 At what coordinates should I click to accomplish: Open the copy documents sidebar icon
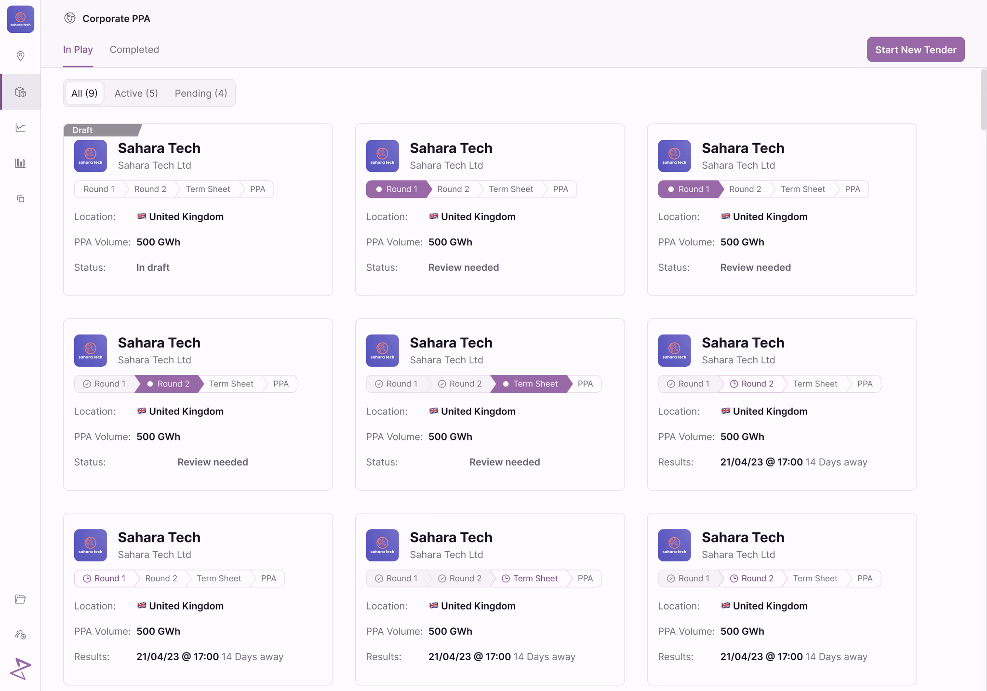click(x=20, y=199)
